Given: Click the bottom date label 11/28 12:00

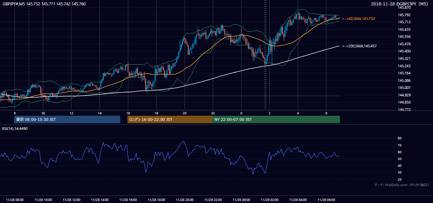Looking at the screenshot, I should [71, 200].
